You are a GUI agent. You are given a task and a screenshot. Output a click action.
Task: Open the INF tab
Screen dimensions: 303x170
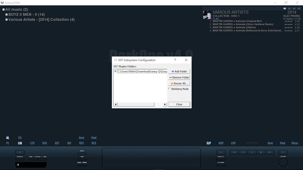69,143
